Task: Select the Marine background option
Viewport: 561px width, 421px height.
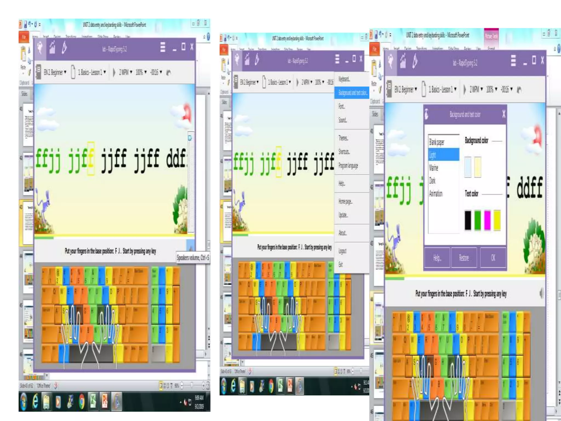Action: tap(434, 168)
